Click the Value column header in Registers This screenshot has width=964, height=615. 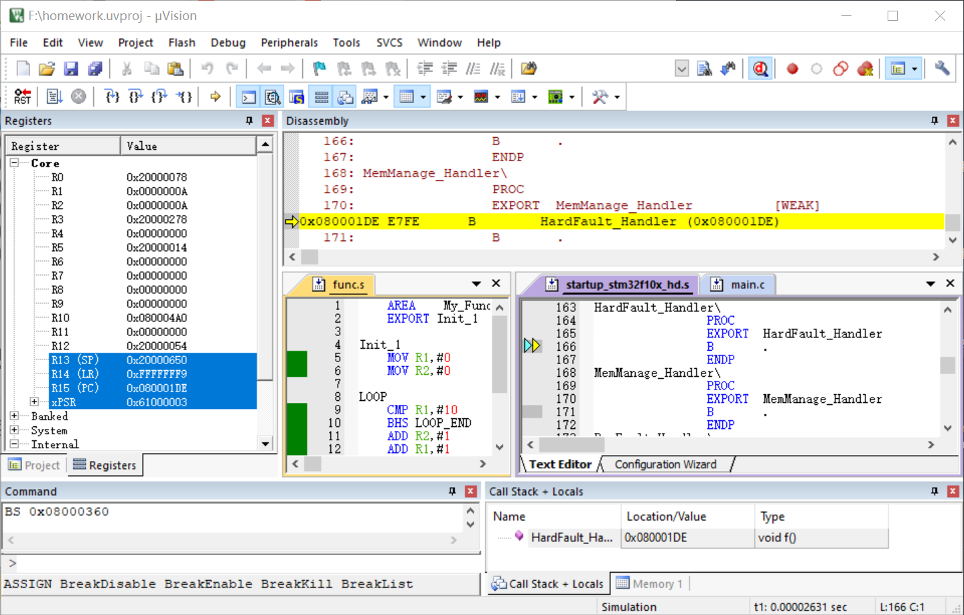(x=188, y=146)
